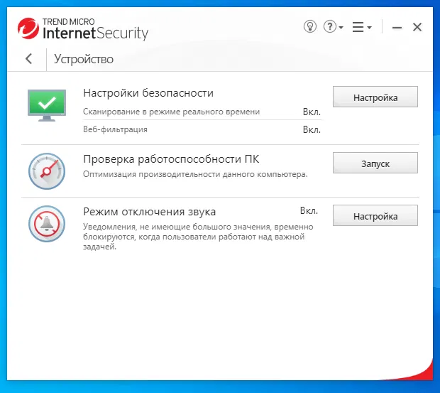The image size is (440, 393).
Task: Minimize the Internet Security window
Action: pyautogui.click(x=397, y=27)
